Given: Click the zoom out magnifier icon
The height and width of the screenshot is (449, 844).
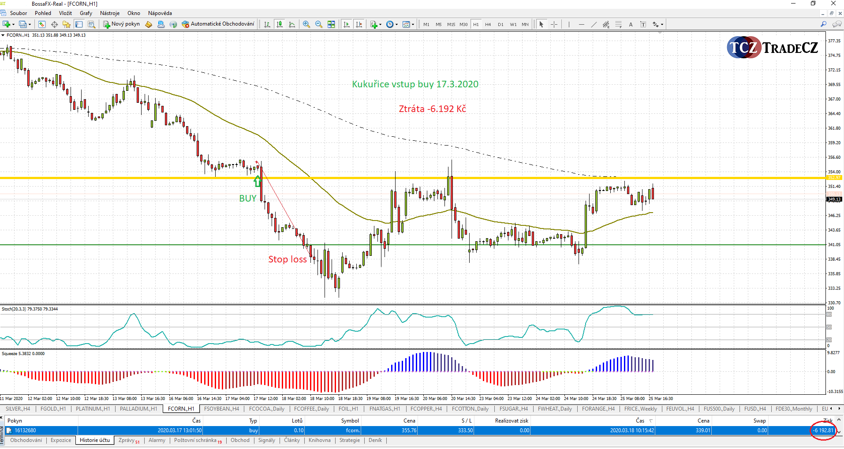Looking at the screenshot, I should 318,24.
